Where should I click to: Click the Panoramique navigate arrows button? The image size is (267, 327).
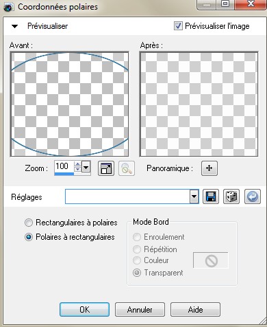(209, 168)
